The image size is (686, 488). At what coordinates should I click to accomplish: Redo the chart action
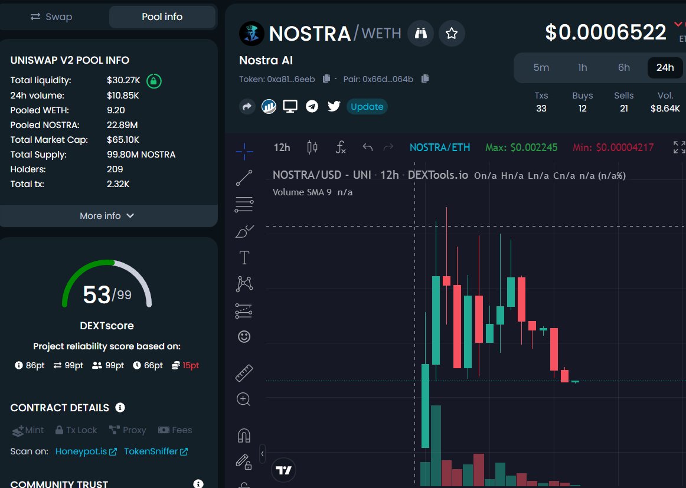(x=388, y=148)
